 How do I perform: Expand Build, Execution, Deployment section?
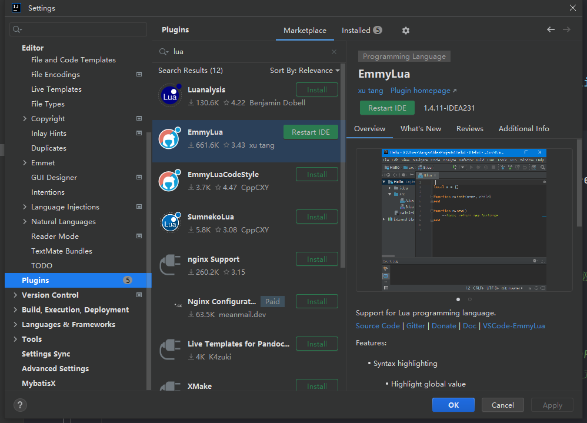pos(15,309)
